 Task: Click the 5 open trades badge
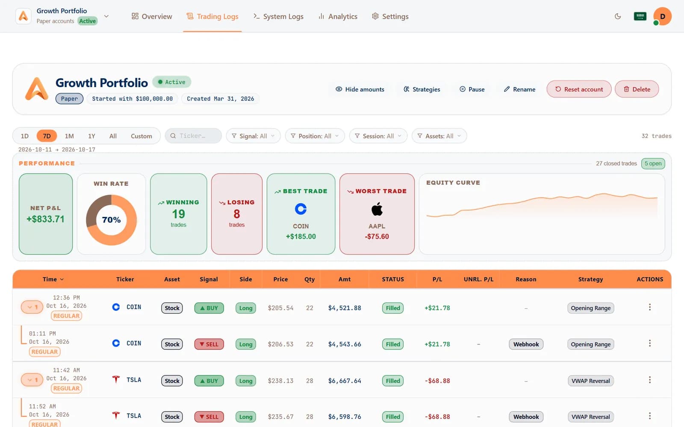[x=653, y=164]
